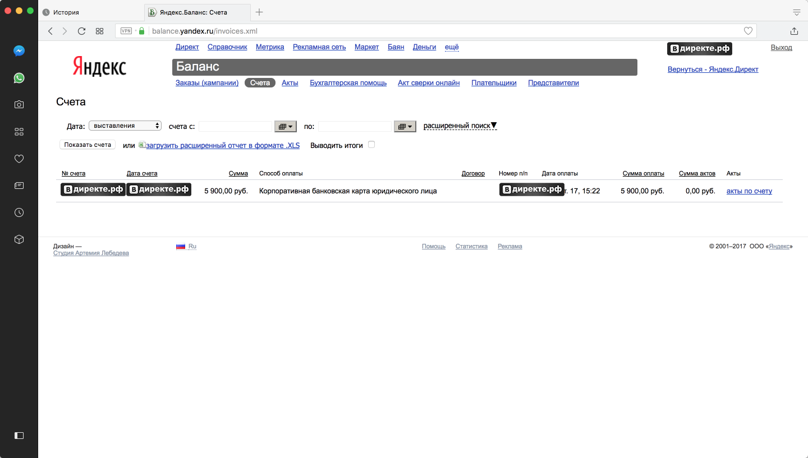Open Messenger in the browser sidebar
This screenshot has height=458, width=808.
[19, 51]
